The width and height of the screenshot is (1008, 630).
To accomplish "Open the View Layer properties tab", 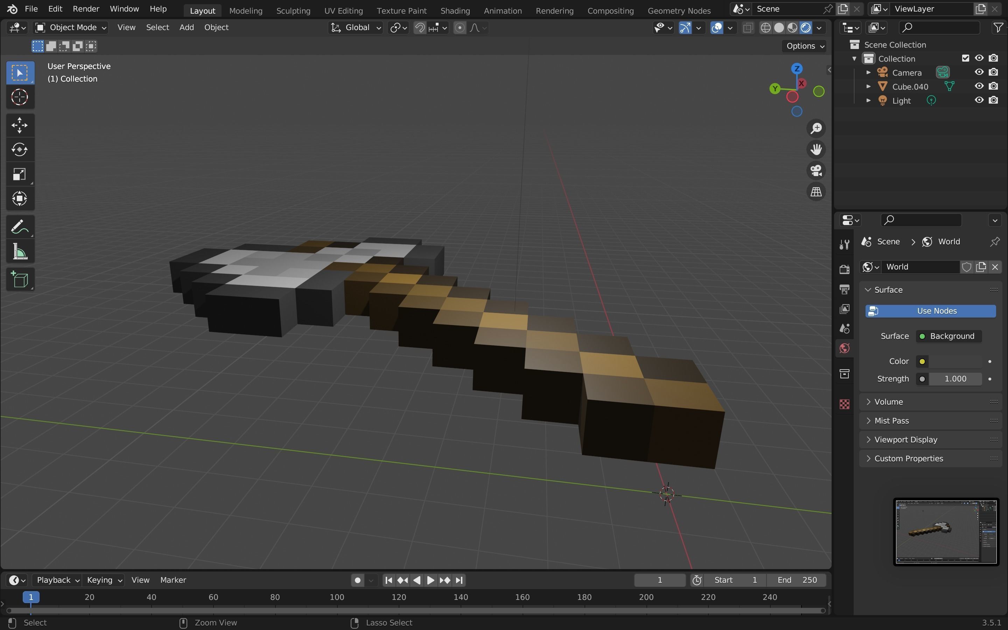I will coord(844,309).
